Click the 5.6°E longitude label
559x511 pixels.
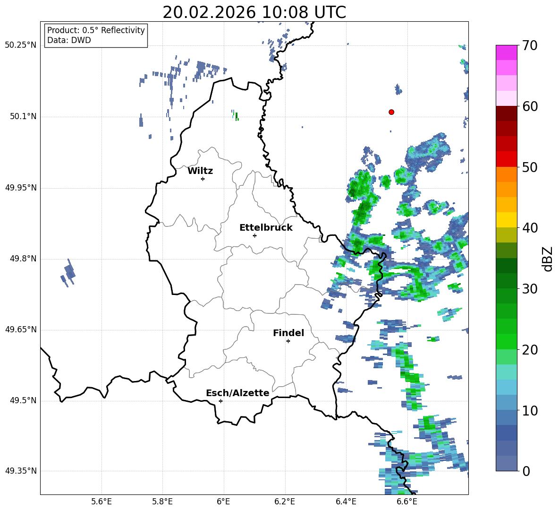point(101,502)
